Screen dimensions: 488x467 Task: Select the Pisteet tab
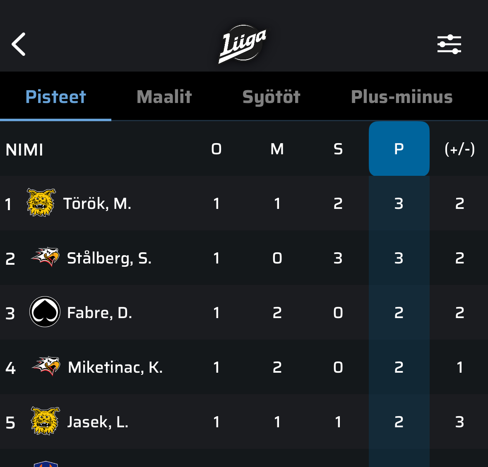pyautogui.click(x=56, y=97)
